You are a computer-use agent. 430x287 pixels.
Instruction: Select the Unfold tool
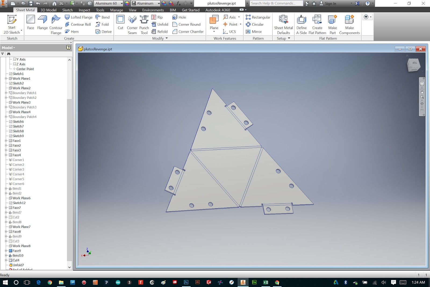coord(160,24)
